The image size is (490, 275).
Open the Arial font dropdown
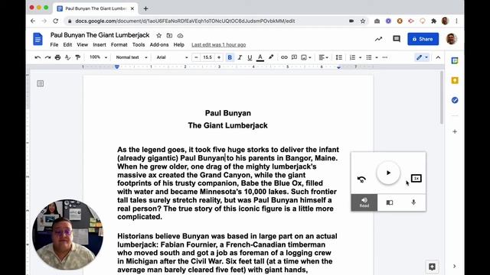[x=171, y=57]
